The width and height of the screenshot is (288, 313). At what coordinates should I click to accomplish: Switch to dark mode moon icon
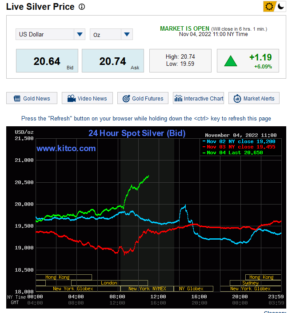click(280, 7)
